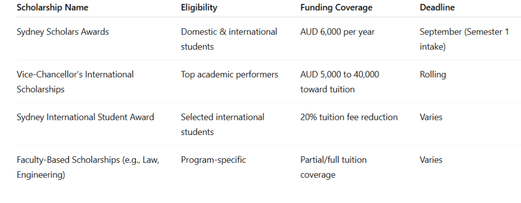521x203 pixels.
Task: Click Varies deadline for Faculty-Based Scholarships
Action: [431, 160]
